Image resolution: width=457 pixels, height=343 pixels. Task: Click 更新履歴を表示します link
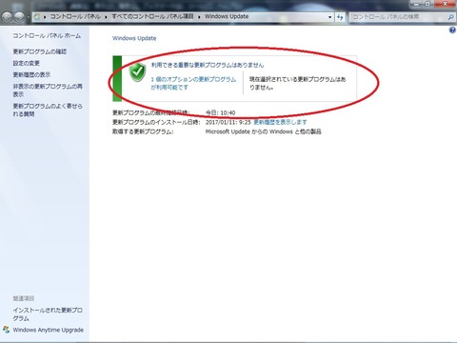tap(280, 122)
